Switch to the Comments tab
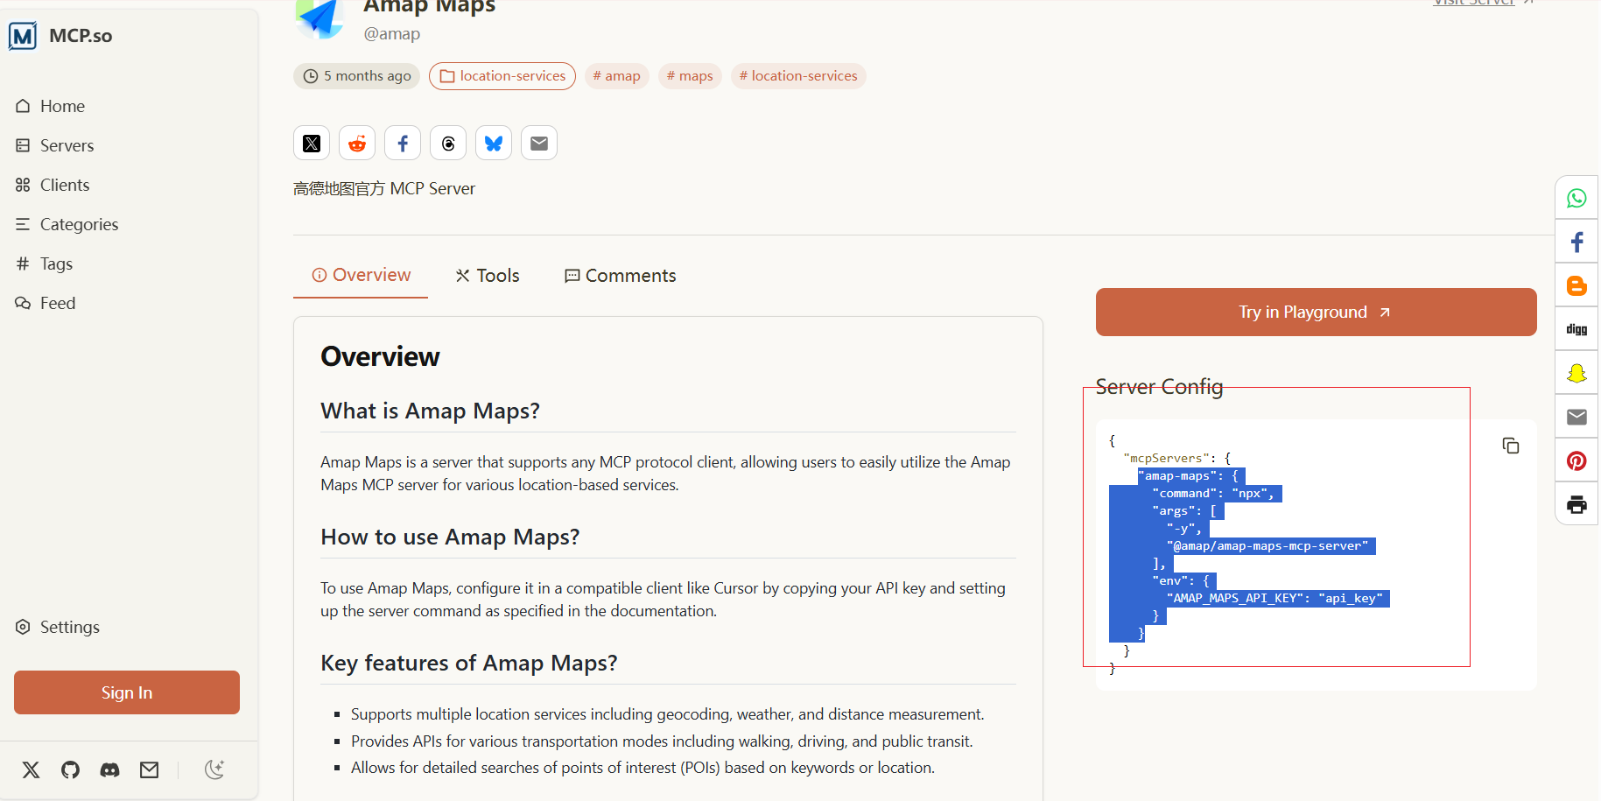 620,276
